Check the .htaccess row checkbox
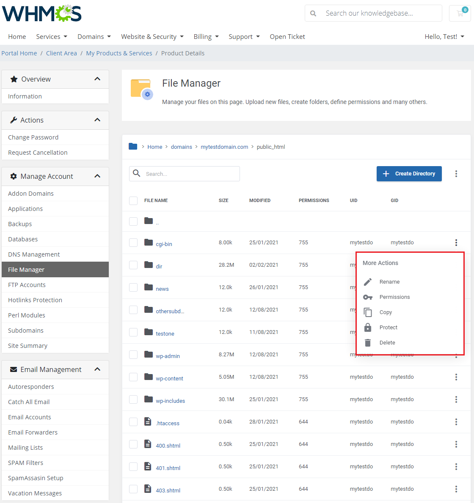The image size is (474, 503). pyautogui.click(x=133, y=422)
